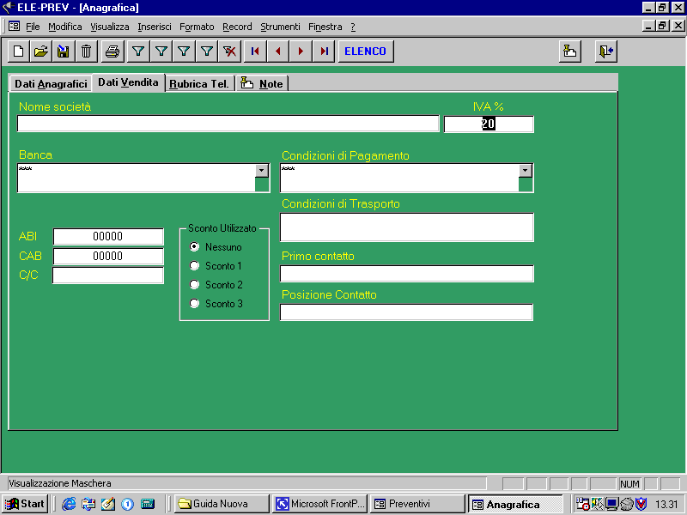This screenshot has width=687, height=515.
Task: Open the Strumenti menu
Action: 280,27
